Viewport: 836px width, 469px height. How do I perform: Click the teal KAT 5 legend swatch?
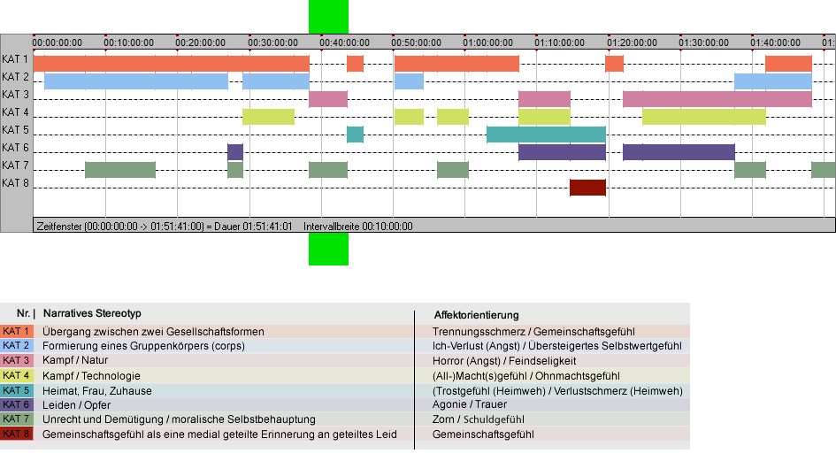pos(17,390)
